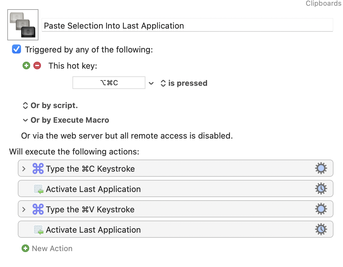This screenshot has height=267, width=343.
Task: Expand the Type the ⌘V Keystroke action
Action: [x=24, y=209]
